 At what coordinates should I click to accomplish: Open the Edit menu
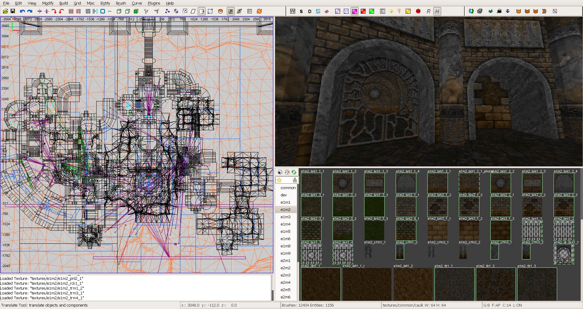(19, 3)
